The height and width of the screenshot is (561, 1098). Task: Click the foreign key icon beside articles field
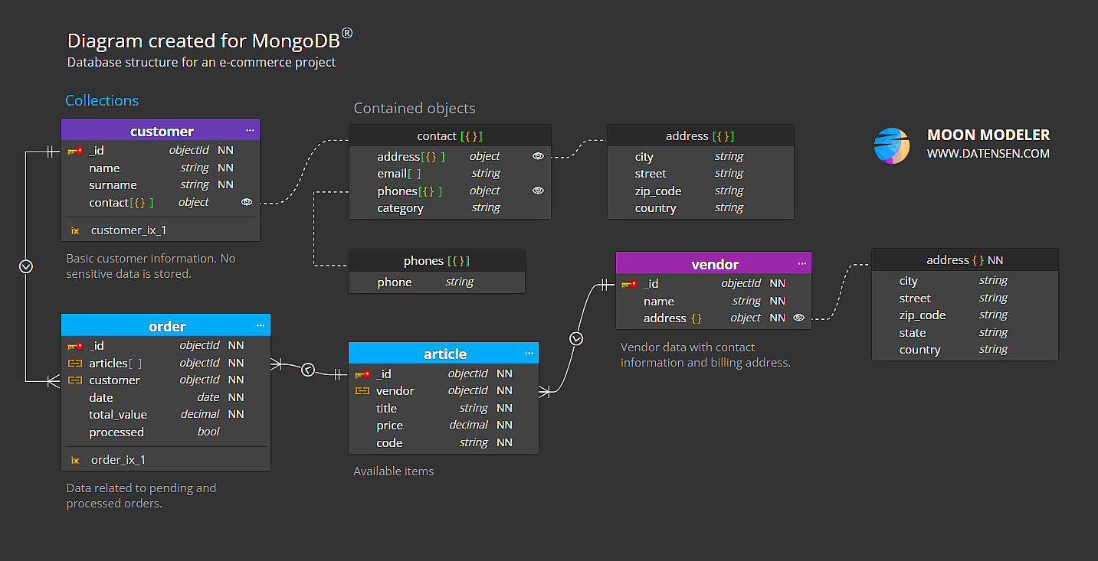[x=76, y=363]
